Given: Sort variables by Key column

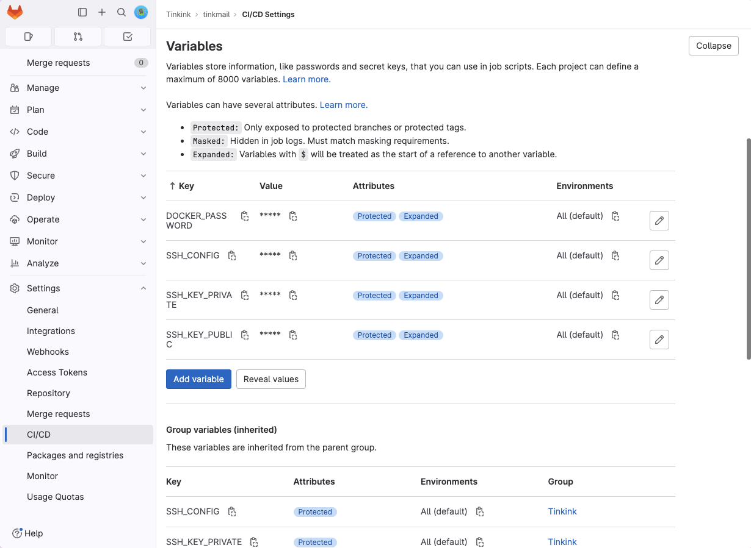Looking at the screenshot, I should click(181, 186).
